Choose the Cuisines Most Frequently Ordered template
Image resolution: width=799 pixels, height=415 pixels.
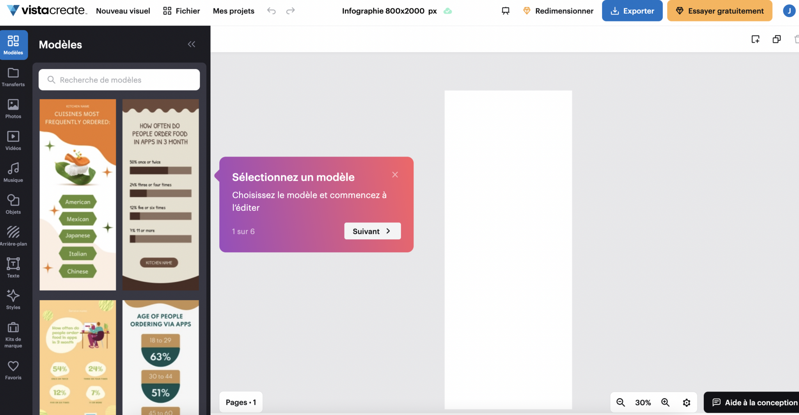point(78,194)
